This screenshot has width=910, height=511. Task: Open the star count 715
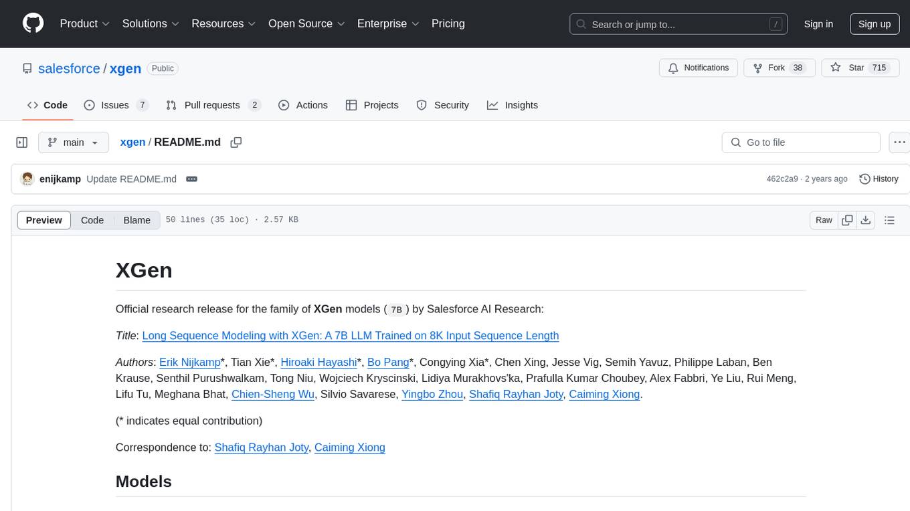879,68
